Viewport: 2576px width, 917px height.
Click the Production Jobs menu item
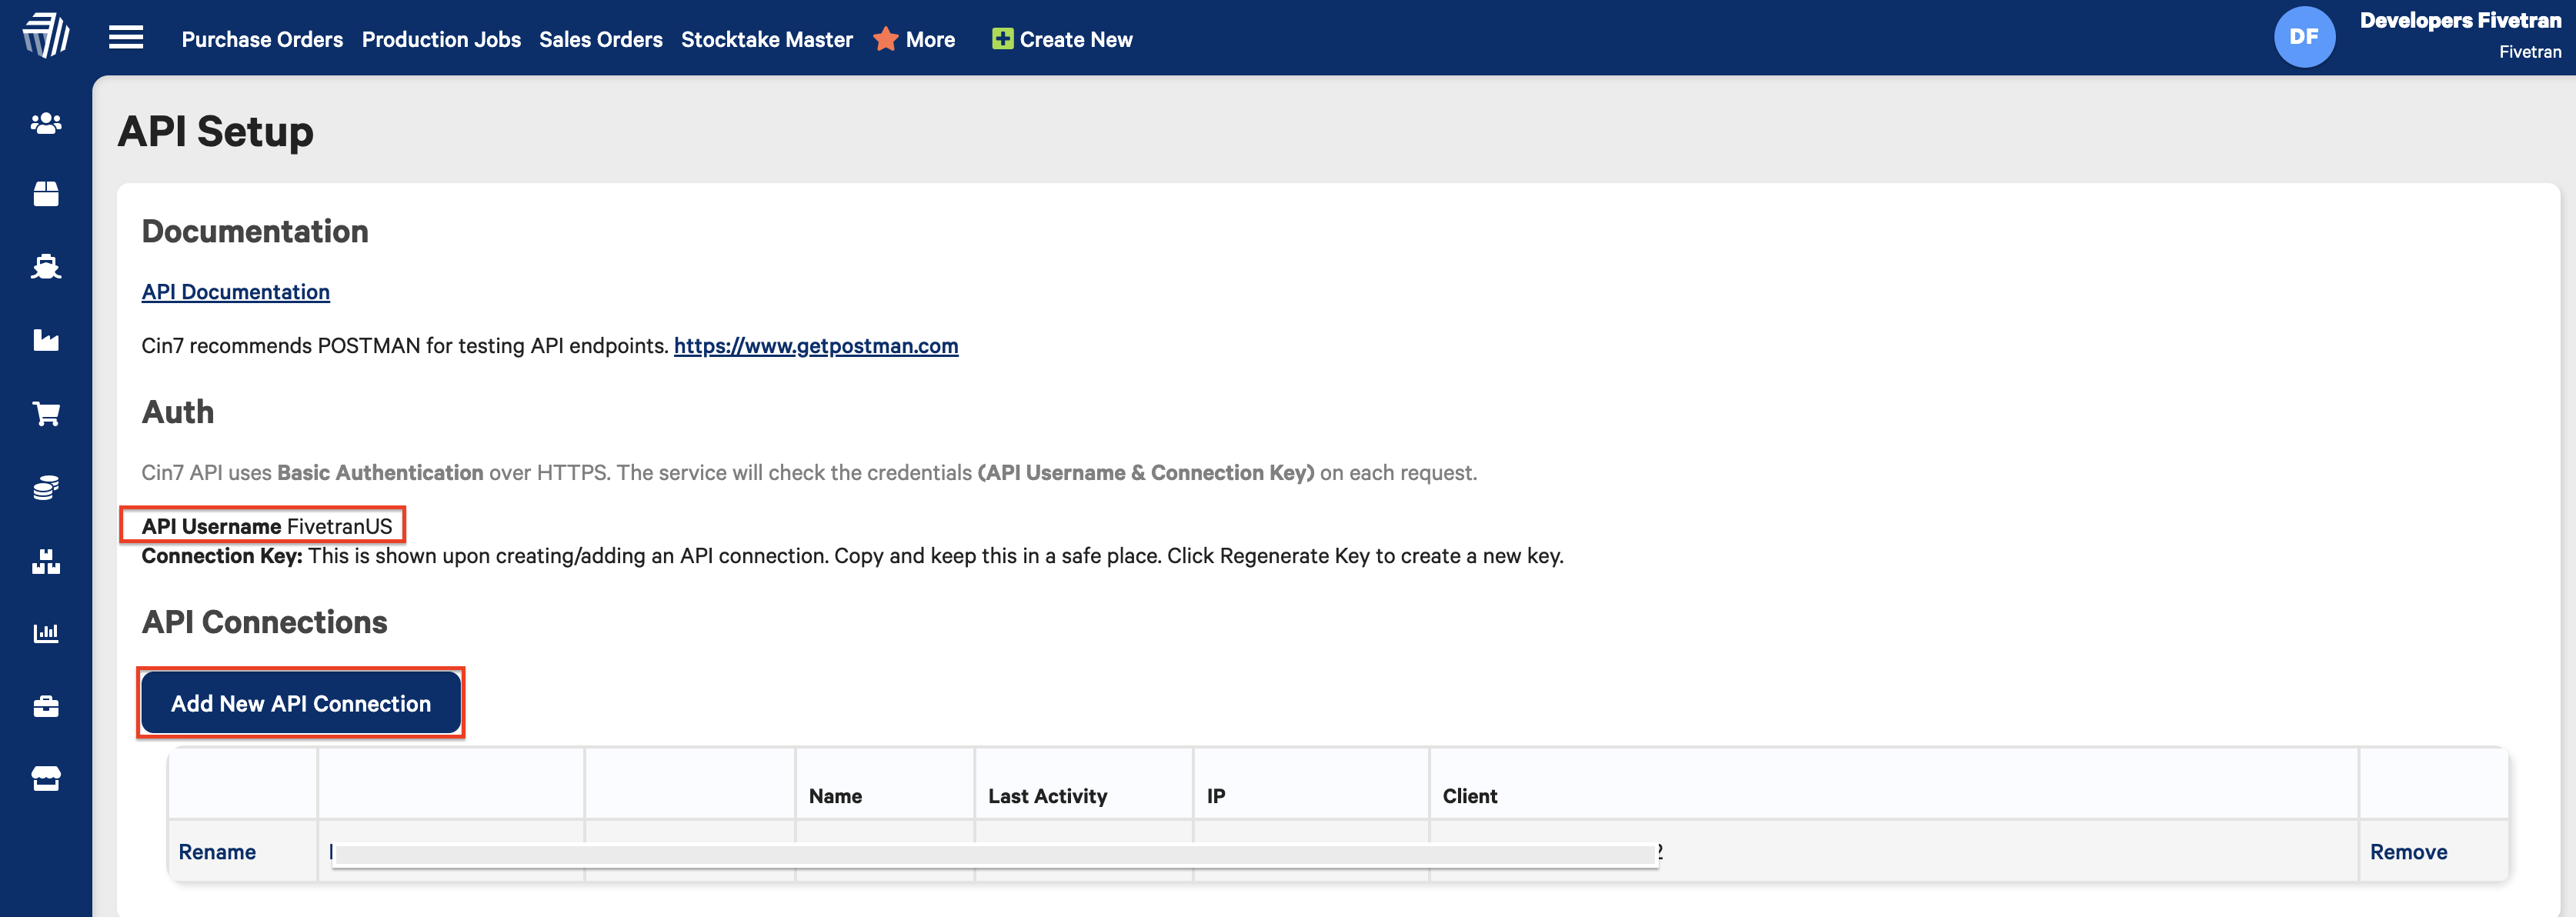pyautogui.click(x=442, y=38)
